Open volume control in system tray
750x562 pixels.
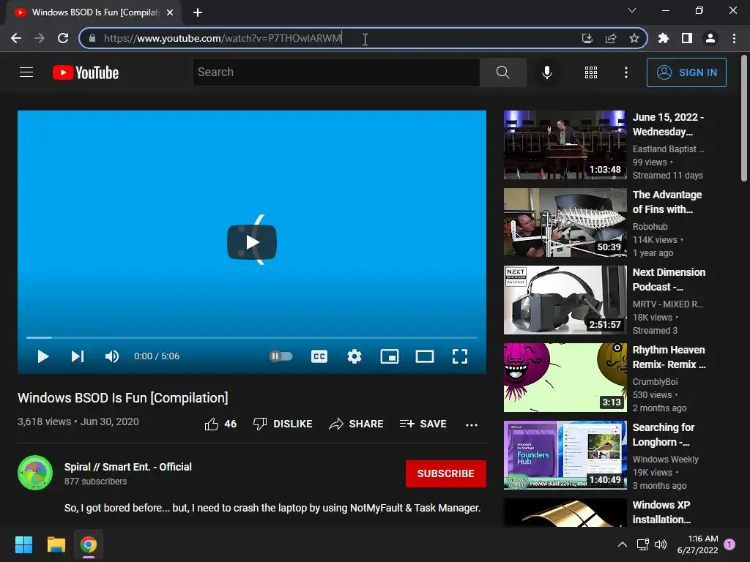pos(661,544)
